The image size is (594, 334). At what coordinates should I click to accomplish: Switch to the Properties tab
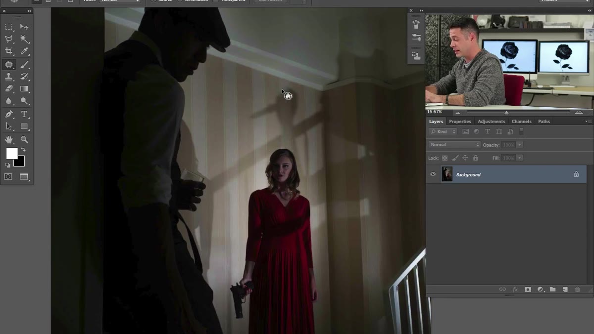(460, 122)
